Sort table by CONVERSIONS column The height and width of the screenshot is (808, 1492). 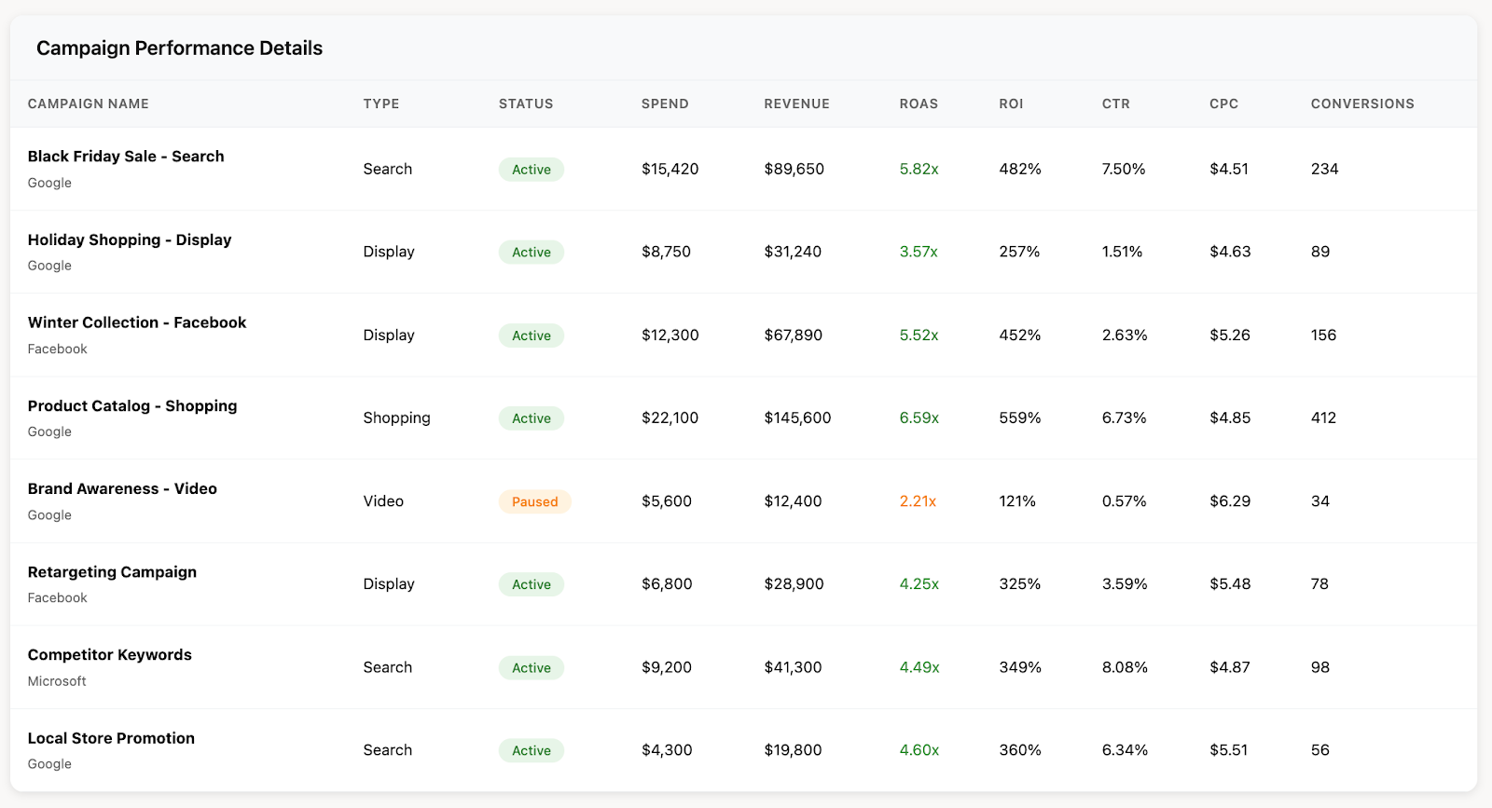click(1362, 103)
